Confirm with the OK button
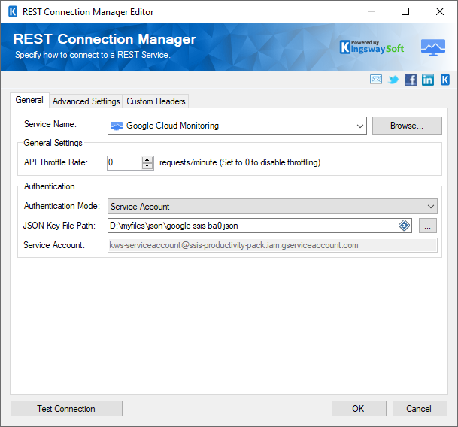This screenshot has height=427, width=458. (359, 409)
